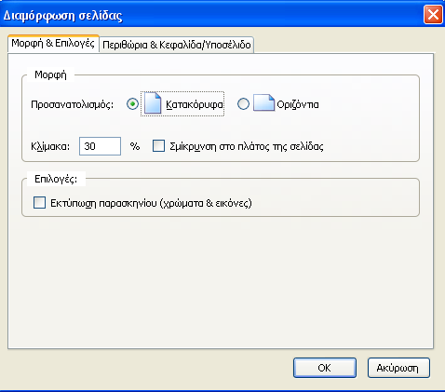Click the Κλίμακα scale input field
445x392 pixels.
point(100,146)
